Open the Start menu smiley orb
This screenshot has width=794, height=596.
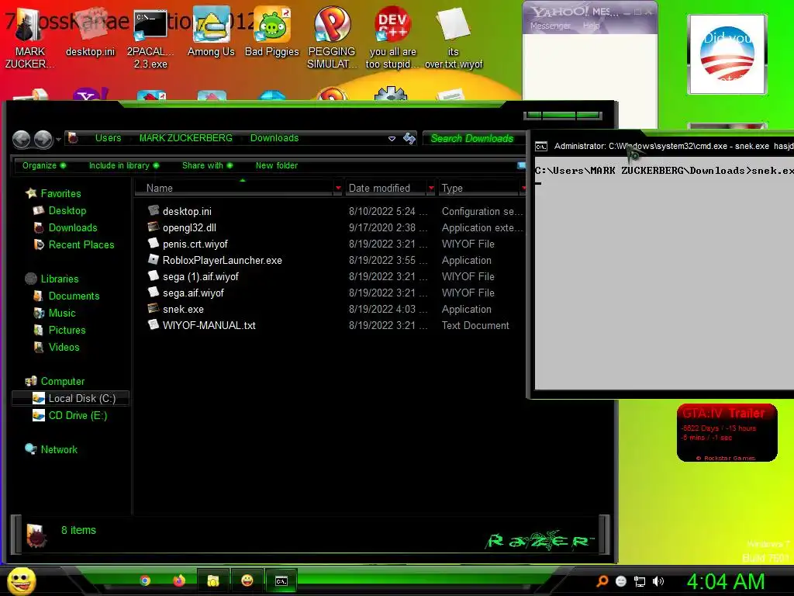[21, 580]
